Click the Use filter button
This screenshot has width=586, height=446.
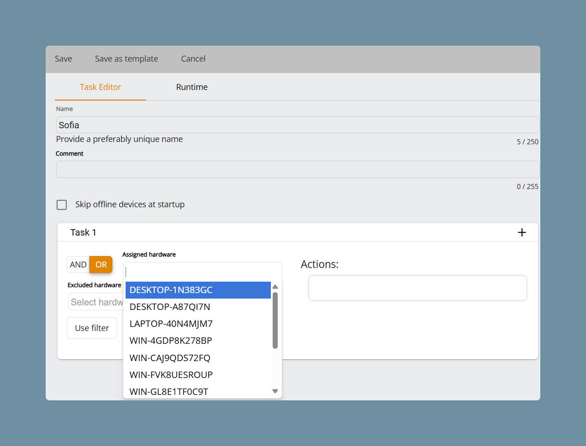tap(92, 328)
